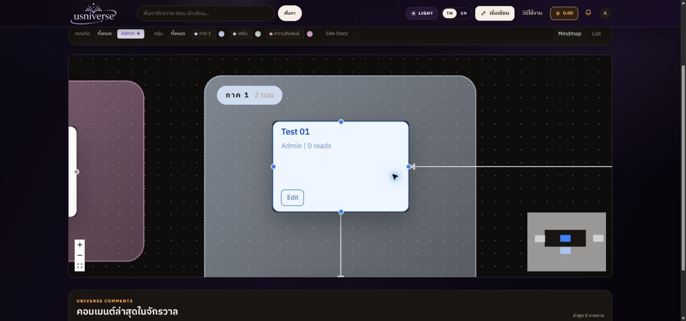Filter authors by Admin star chip
Screen dimensions: 686x321
[131, 34]
